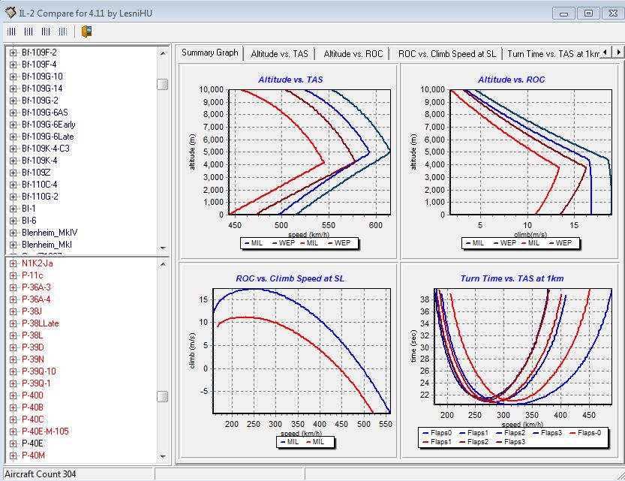
Task: Expand the P-38J tree node
Action: click(x=13, y=311)
